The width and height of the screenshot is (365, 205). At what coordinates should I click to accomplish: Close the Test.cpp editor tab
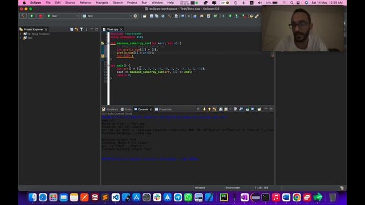121,30
